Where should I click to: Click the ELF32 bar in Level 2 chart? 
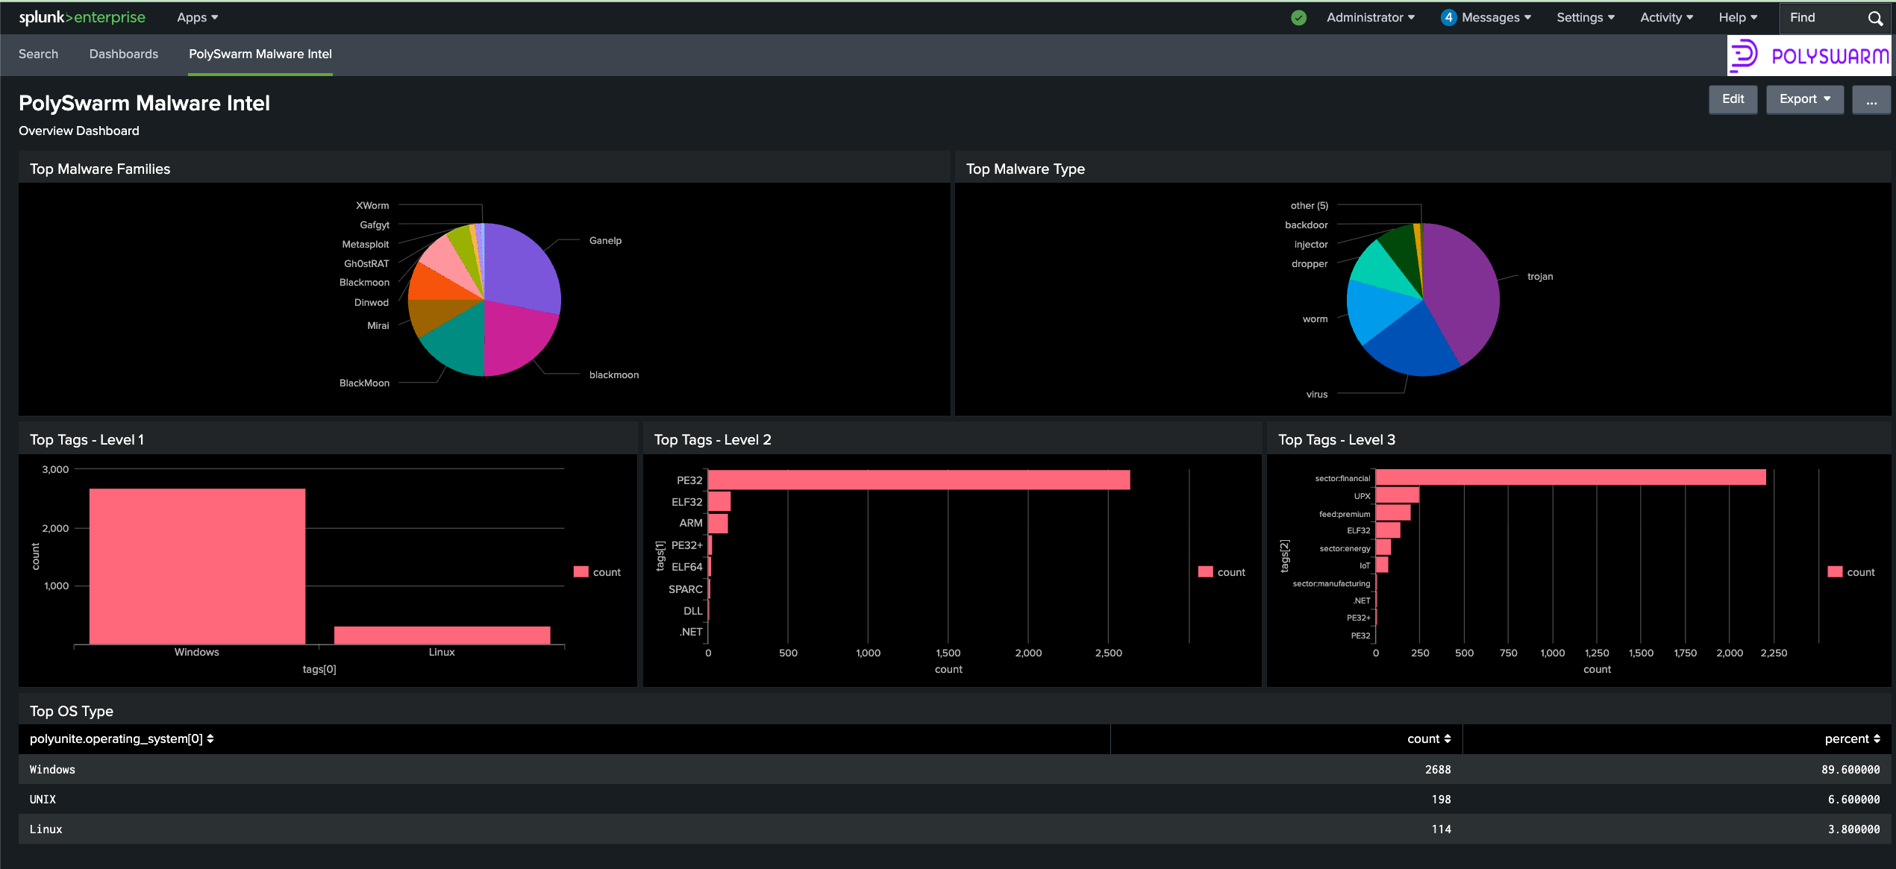(719, 501)
